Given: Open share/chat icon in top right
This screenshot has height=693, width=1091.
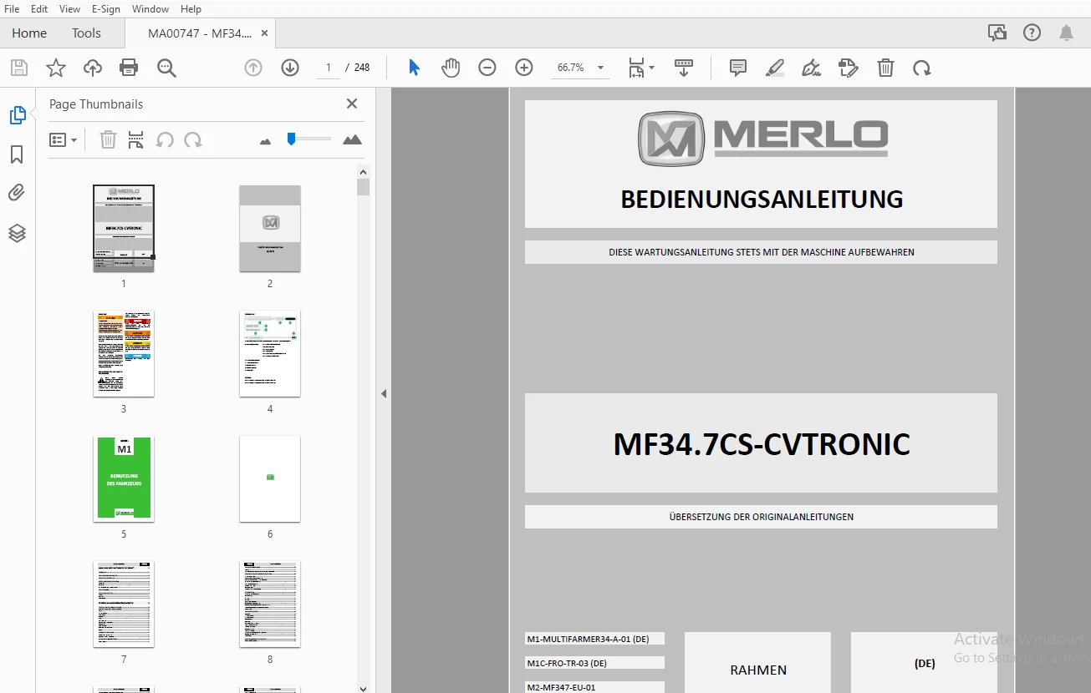Looking at the screenshot, I should (x=997, y=33).
